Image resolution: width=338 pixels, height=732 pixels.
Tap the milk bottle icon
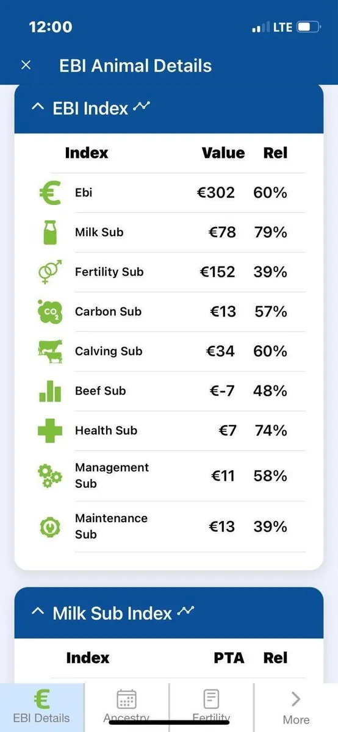(x=49, y=232)
